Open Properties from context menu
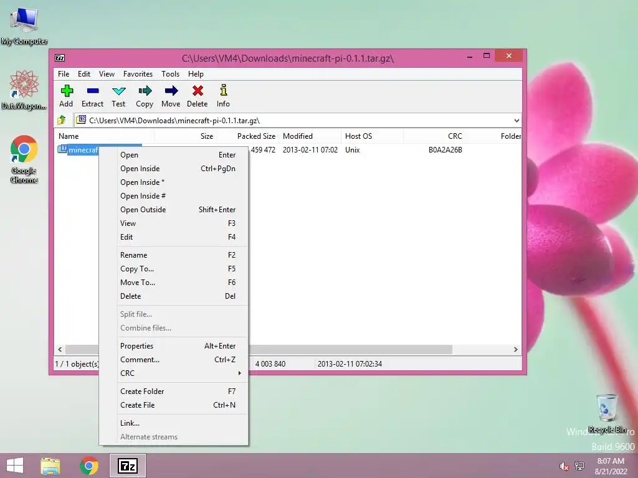Screen dimensions: 638x478 point(182,346)
